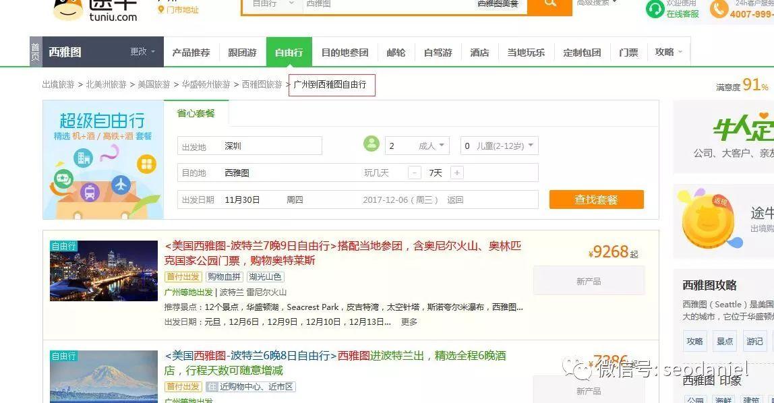The width and height of the screenshot is (774, 403).
Task: Click the 在线客服 online service link
Action: (x=683, y=13)
